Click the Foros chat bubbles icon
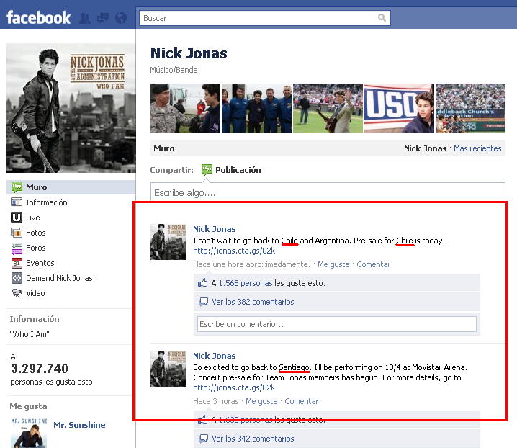517x448 pixels. (x=17, y=248)
